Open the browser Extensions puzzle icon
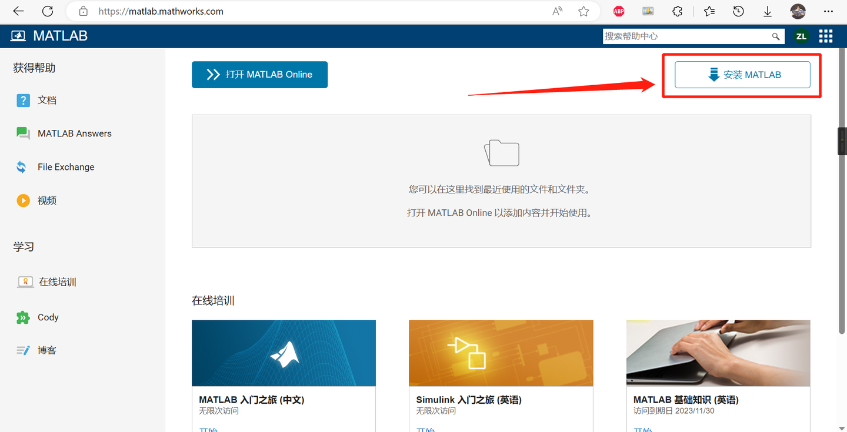The height and width of the screenshot is (432, 847). (x=677, y=11)
